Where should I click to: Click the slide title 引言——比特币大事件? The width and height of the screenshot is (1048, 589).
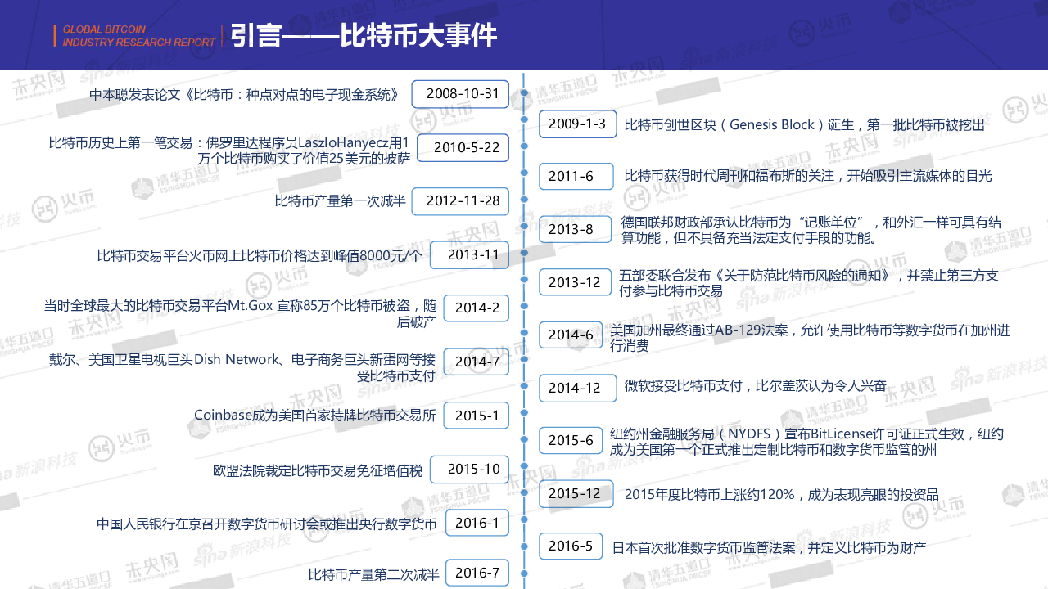(x=364, y=36)
